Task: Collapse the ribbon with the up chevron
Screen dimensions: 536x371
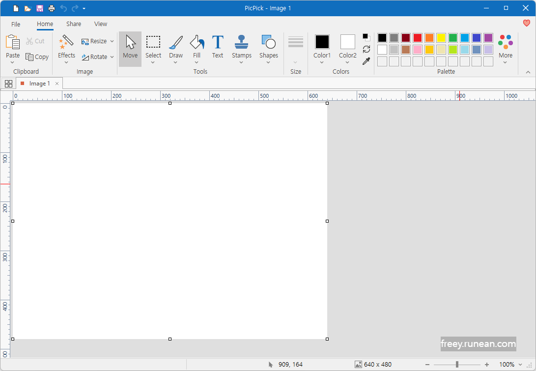Action: pyautogui.click(x=528, y=72)
